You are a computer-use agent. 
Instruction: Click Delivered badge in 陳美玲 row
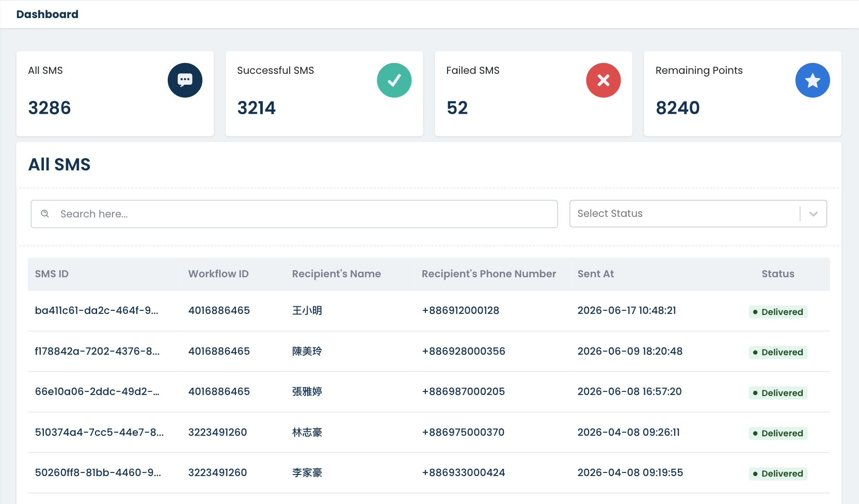778,352
